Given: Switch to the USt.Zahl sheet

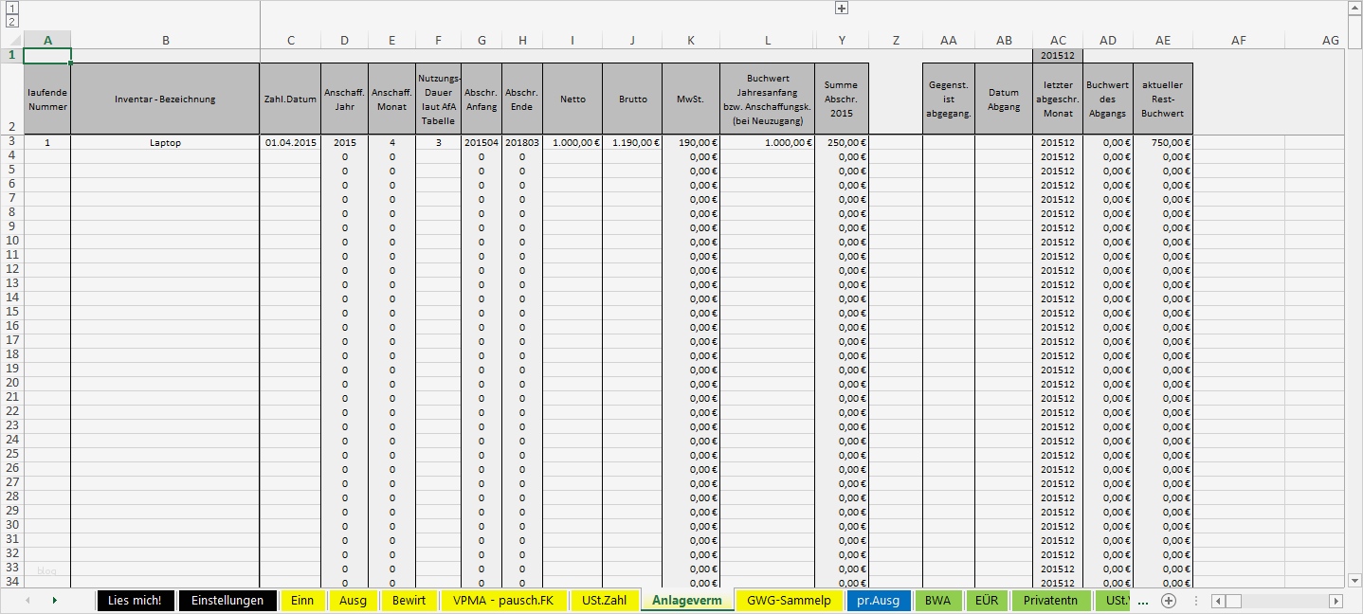Looking at the screenshot, I should 605,601.
